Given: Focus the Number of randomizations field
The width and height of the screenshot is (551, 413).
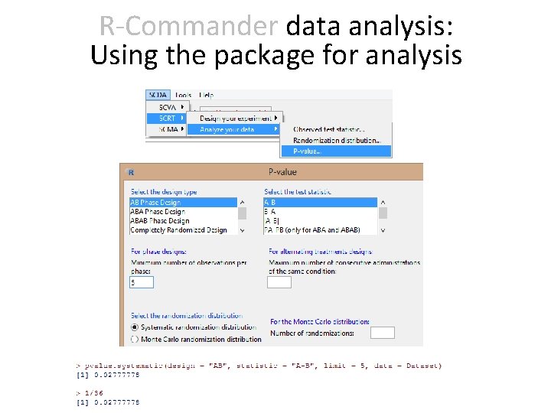Looking at the screenshot, I should pyautogui.click(x=382, y=333).
